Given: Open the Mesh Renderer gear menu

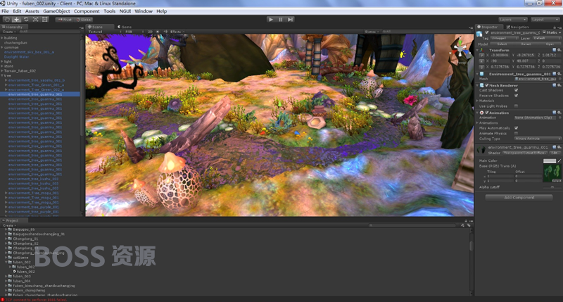Looking at the screenshot, I should click(x=559, y=85).
